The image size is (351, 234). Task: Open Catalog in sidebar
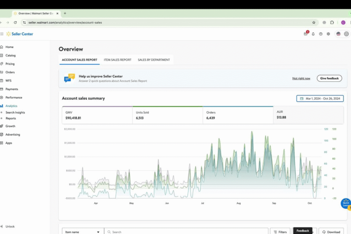[x=11, y=56]
